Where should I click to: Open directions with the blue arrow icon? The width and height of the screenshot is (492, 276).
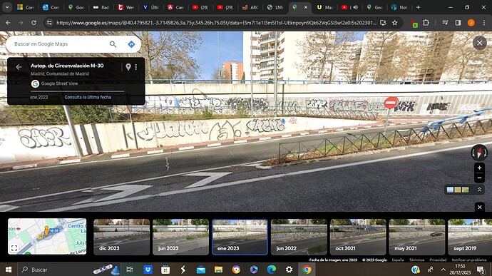point(131,44)
